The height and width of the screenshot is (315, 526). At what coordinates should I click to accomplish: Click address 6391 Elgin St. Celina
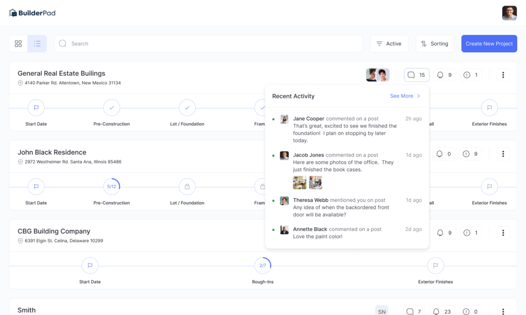click(x=64, y=241)
